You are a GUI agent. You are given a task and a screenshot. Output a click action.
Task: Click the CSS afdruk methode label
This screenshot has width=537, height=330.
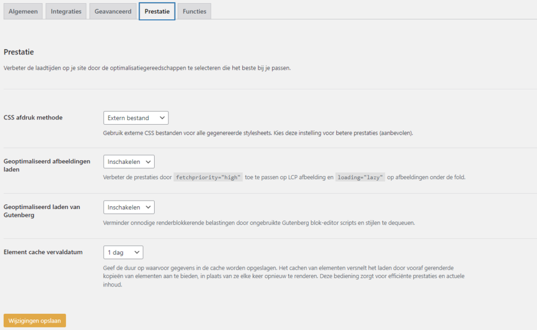(33, 117)
